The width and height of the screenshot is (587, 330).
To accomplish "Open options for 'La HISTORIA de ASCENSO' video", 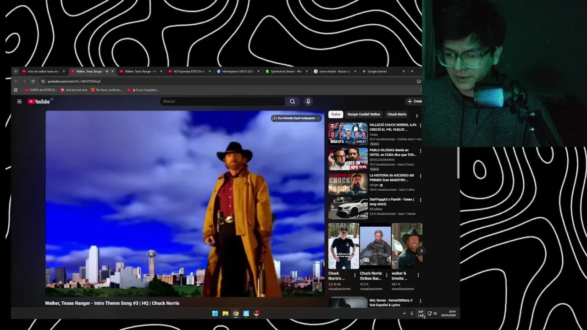I will [x=420, y=176].
